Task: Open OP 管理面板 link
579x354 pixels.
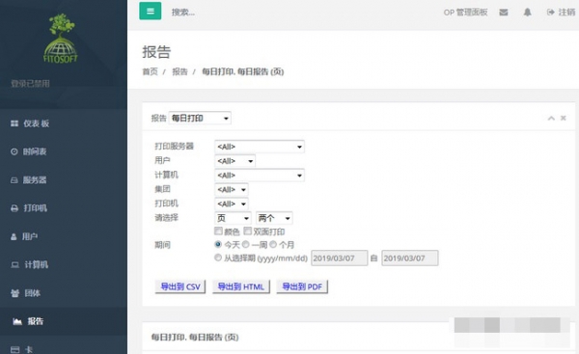Action: pyautogui.click(x=465, y=13)
